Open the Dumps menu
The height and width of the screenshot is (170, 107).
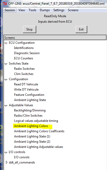click(45, 10)
